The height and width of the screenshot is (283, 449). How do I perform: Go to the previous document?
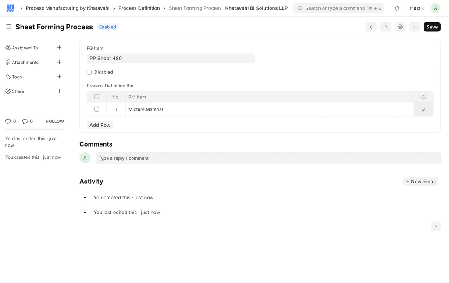[371, 27]
